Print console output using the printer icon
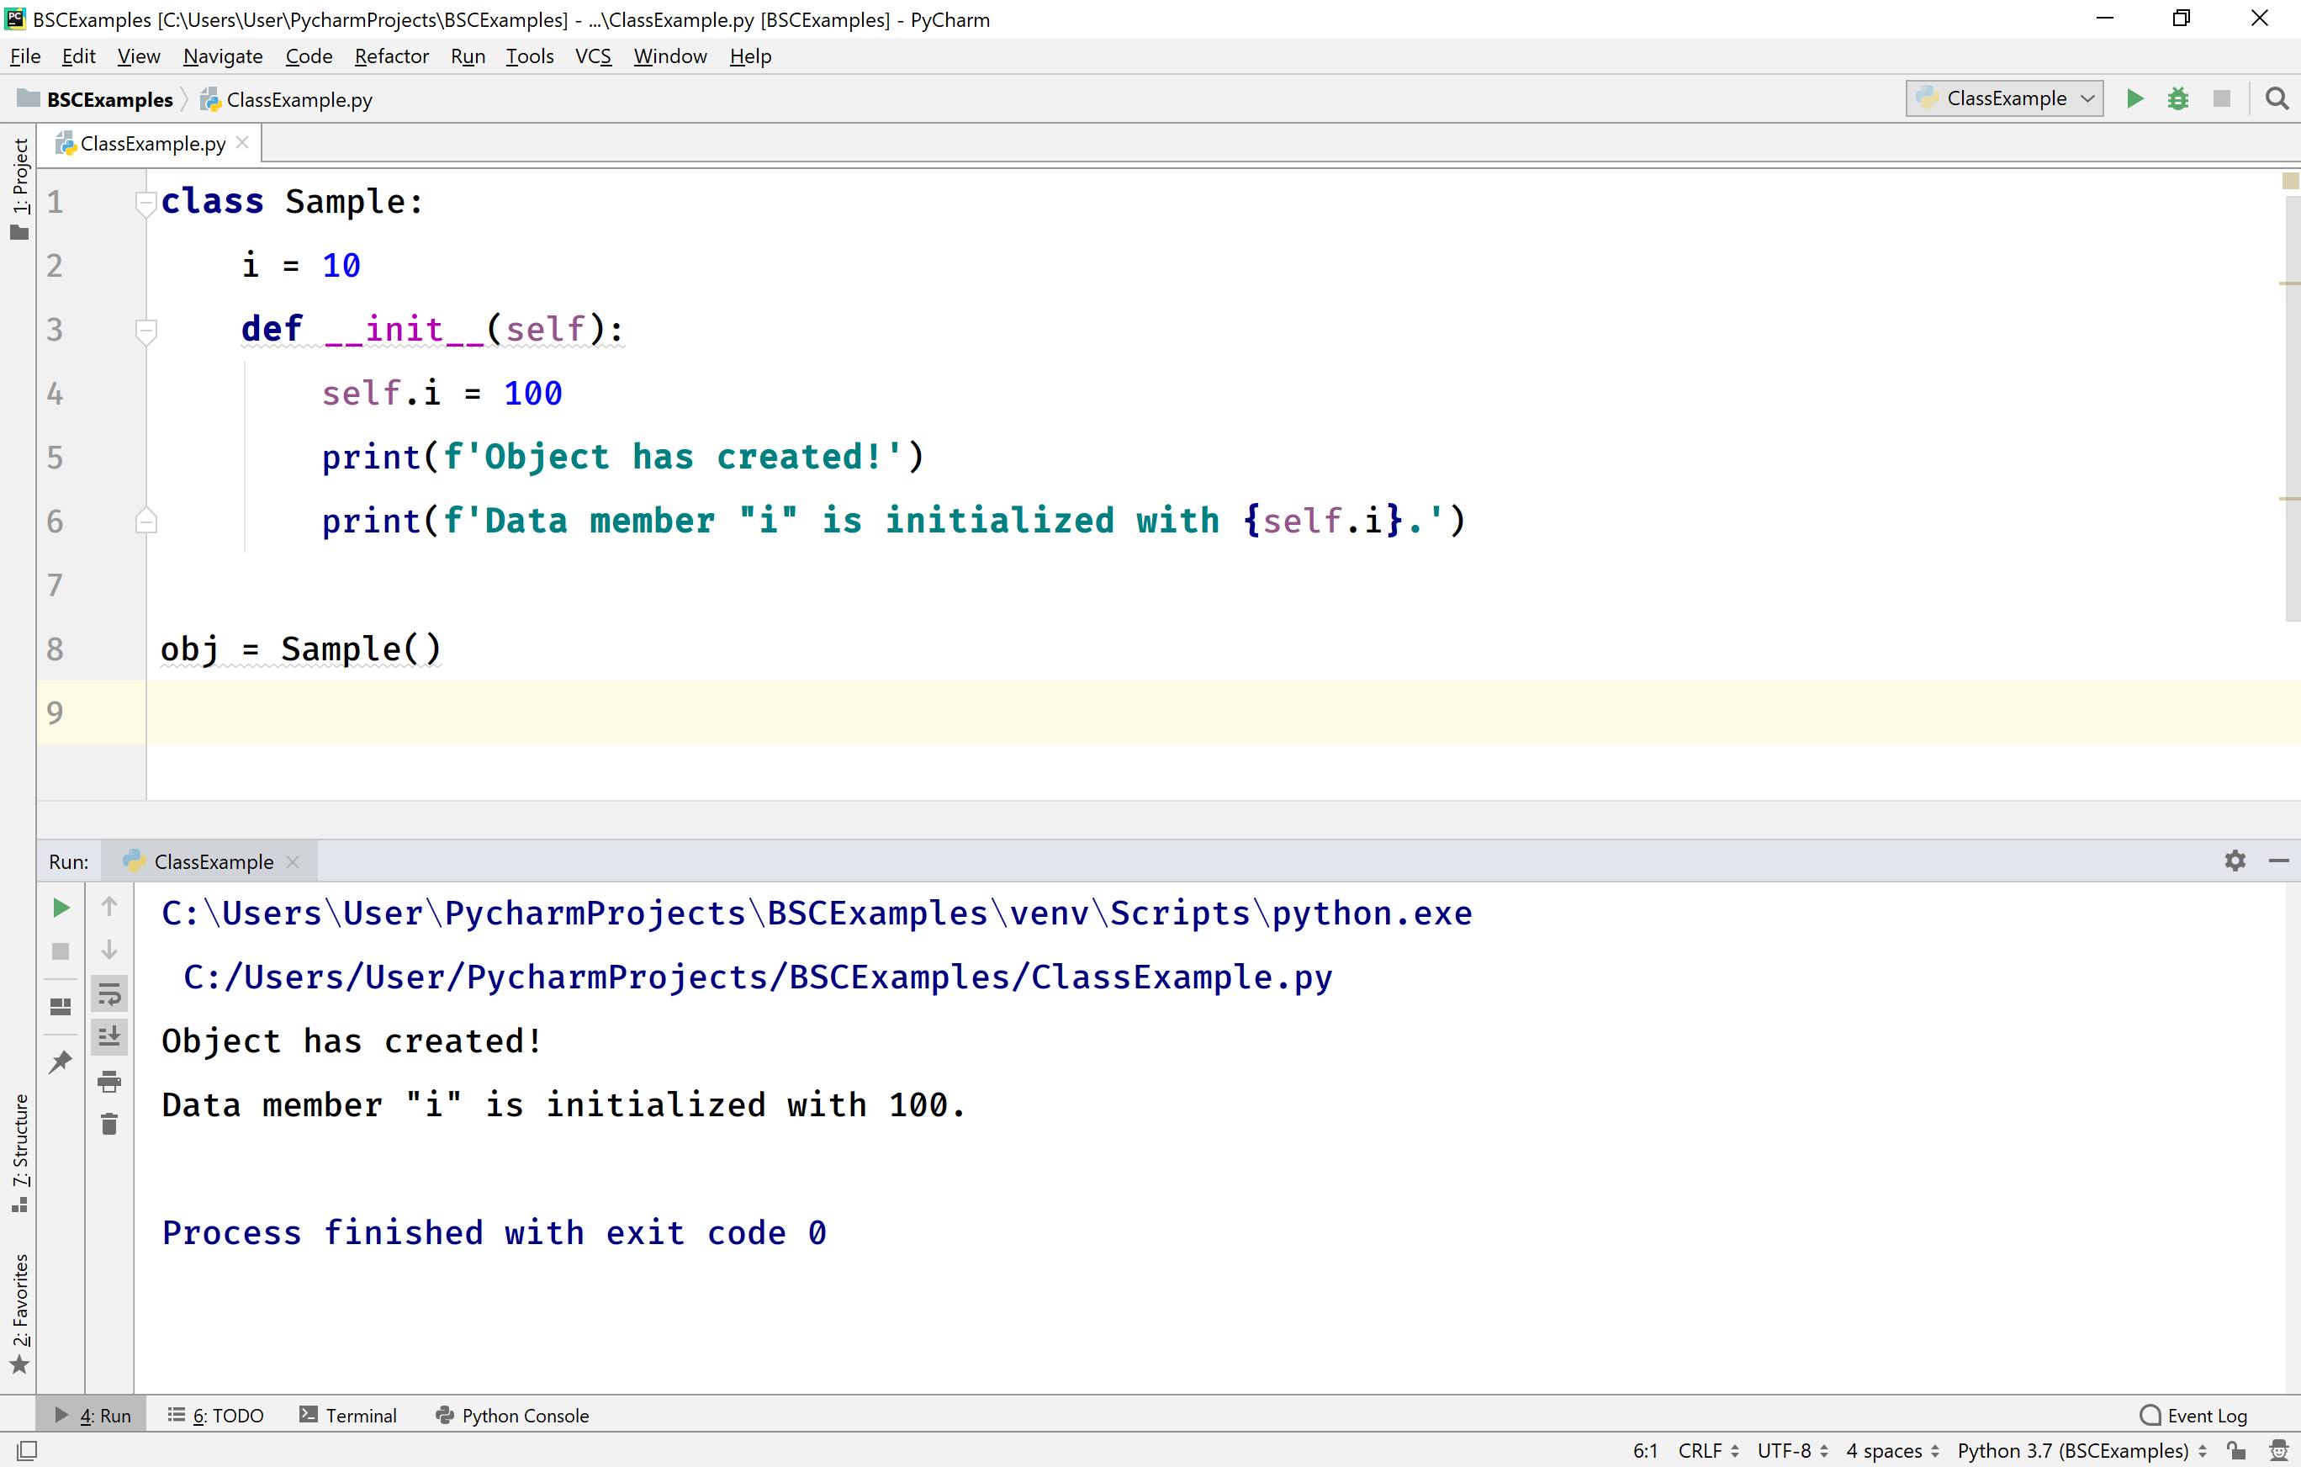This screenshot has height=1467, width=2301. [x=109, y=1083]
